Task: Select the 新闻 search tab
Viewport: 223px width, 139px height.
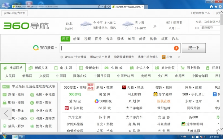Action: 77,39
